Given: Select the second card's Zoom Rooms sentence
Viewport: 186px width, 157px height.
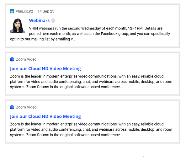Looking at the screenshot, I should click(x=75, y=135).
